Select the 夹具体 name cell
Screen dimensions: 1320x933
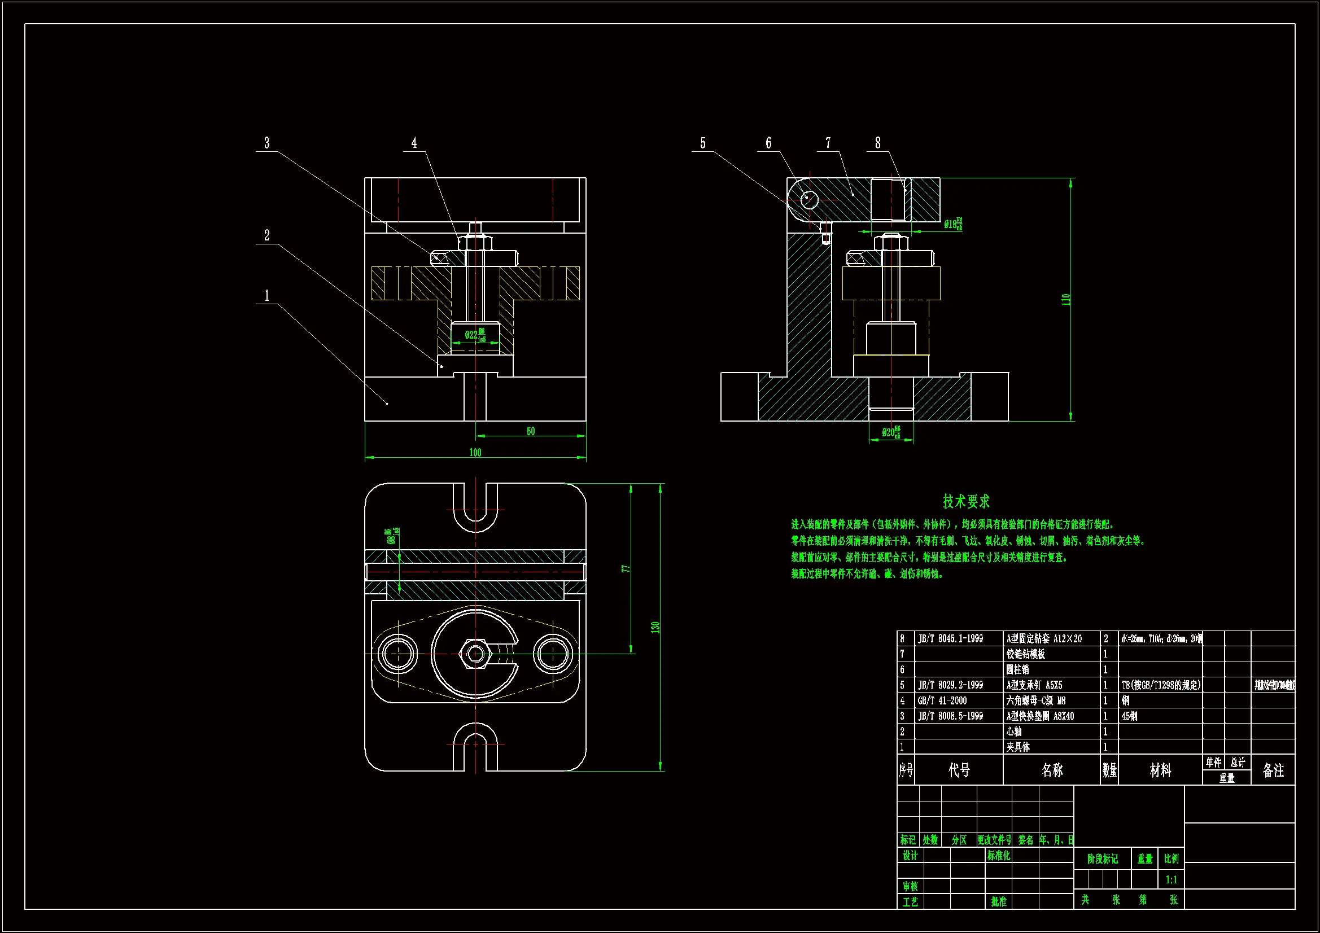point(1018,747)
